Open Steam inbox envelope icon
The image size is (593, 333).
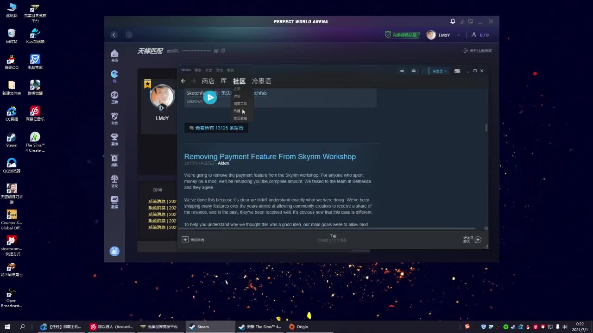pos(414,71)
